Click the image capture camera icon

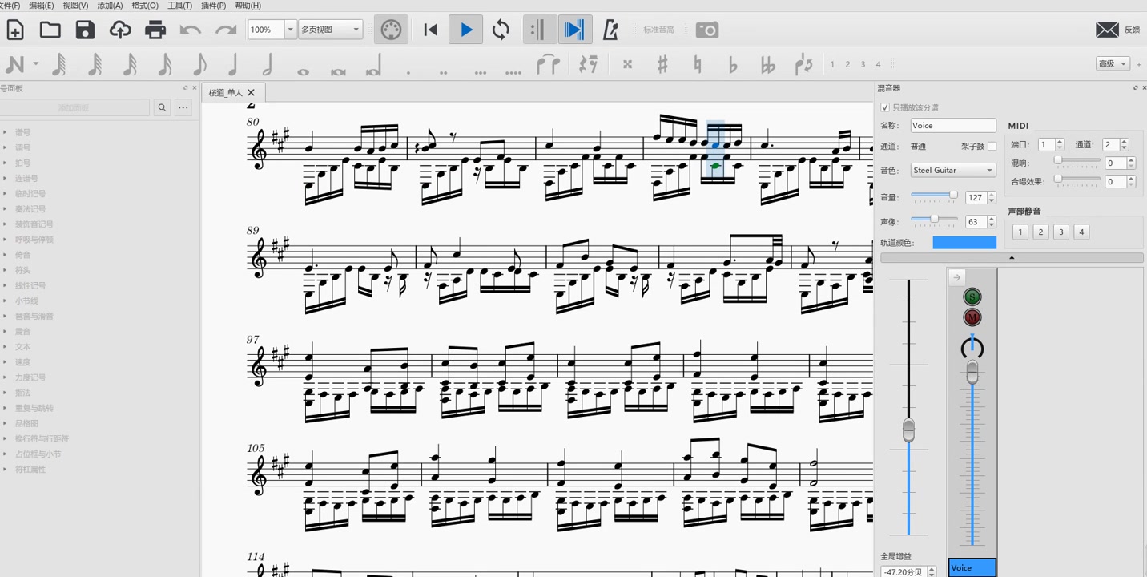tap(707, 30)
